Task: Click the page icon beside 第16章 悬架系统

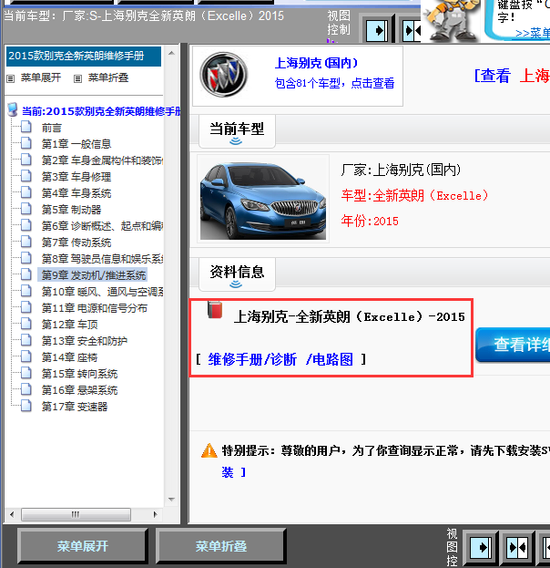Action: [x=26, y=389]
